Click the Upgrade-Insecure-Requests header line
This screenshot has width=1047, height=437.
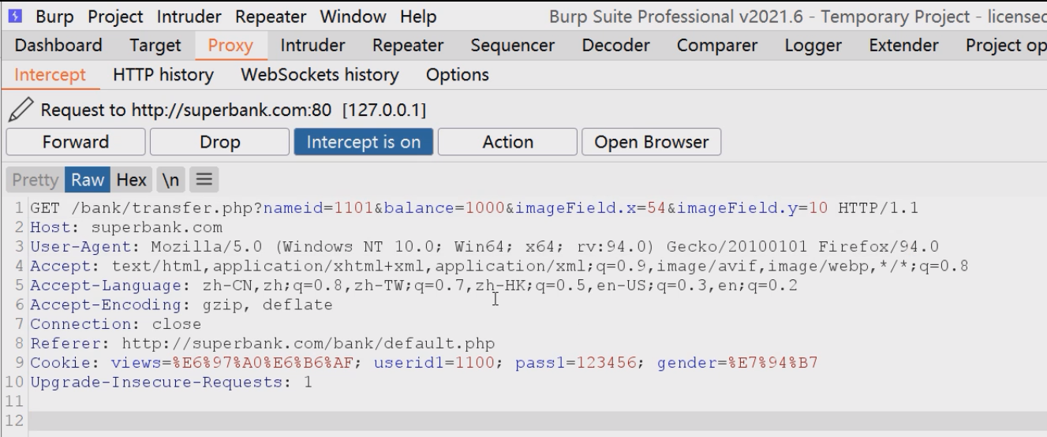coord(171,383)
